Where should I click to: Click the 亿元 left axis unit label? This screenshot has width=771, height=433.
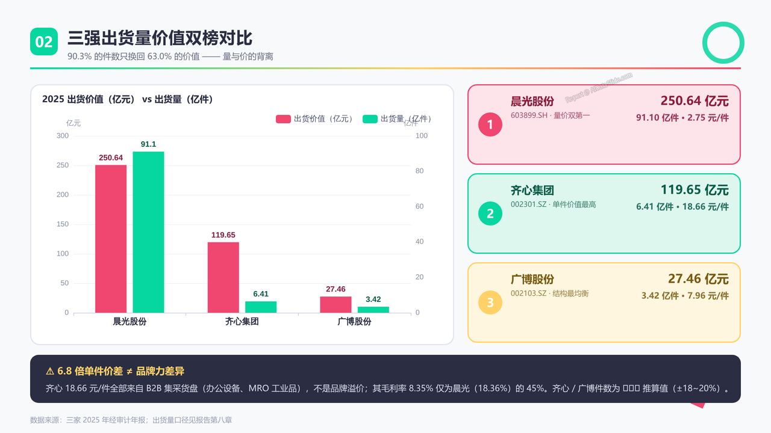point(73,123)
